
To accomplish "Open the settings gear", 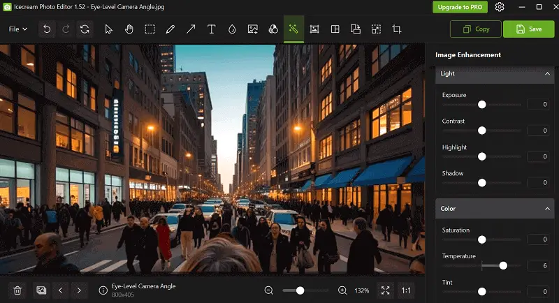I will [x=500, y=7].
